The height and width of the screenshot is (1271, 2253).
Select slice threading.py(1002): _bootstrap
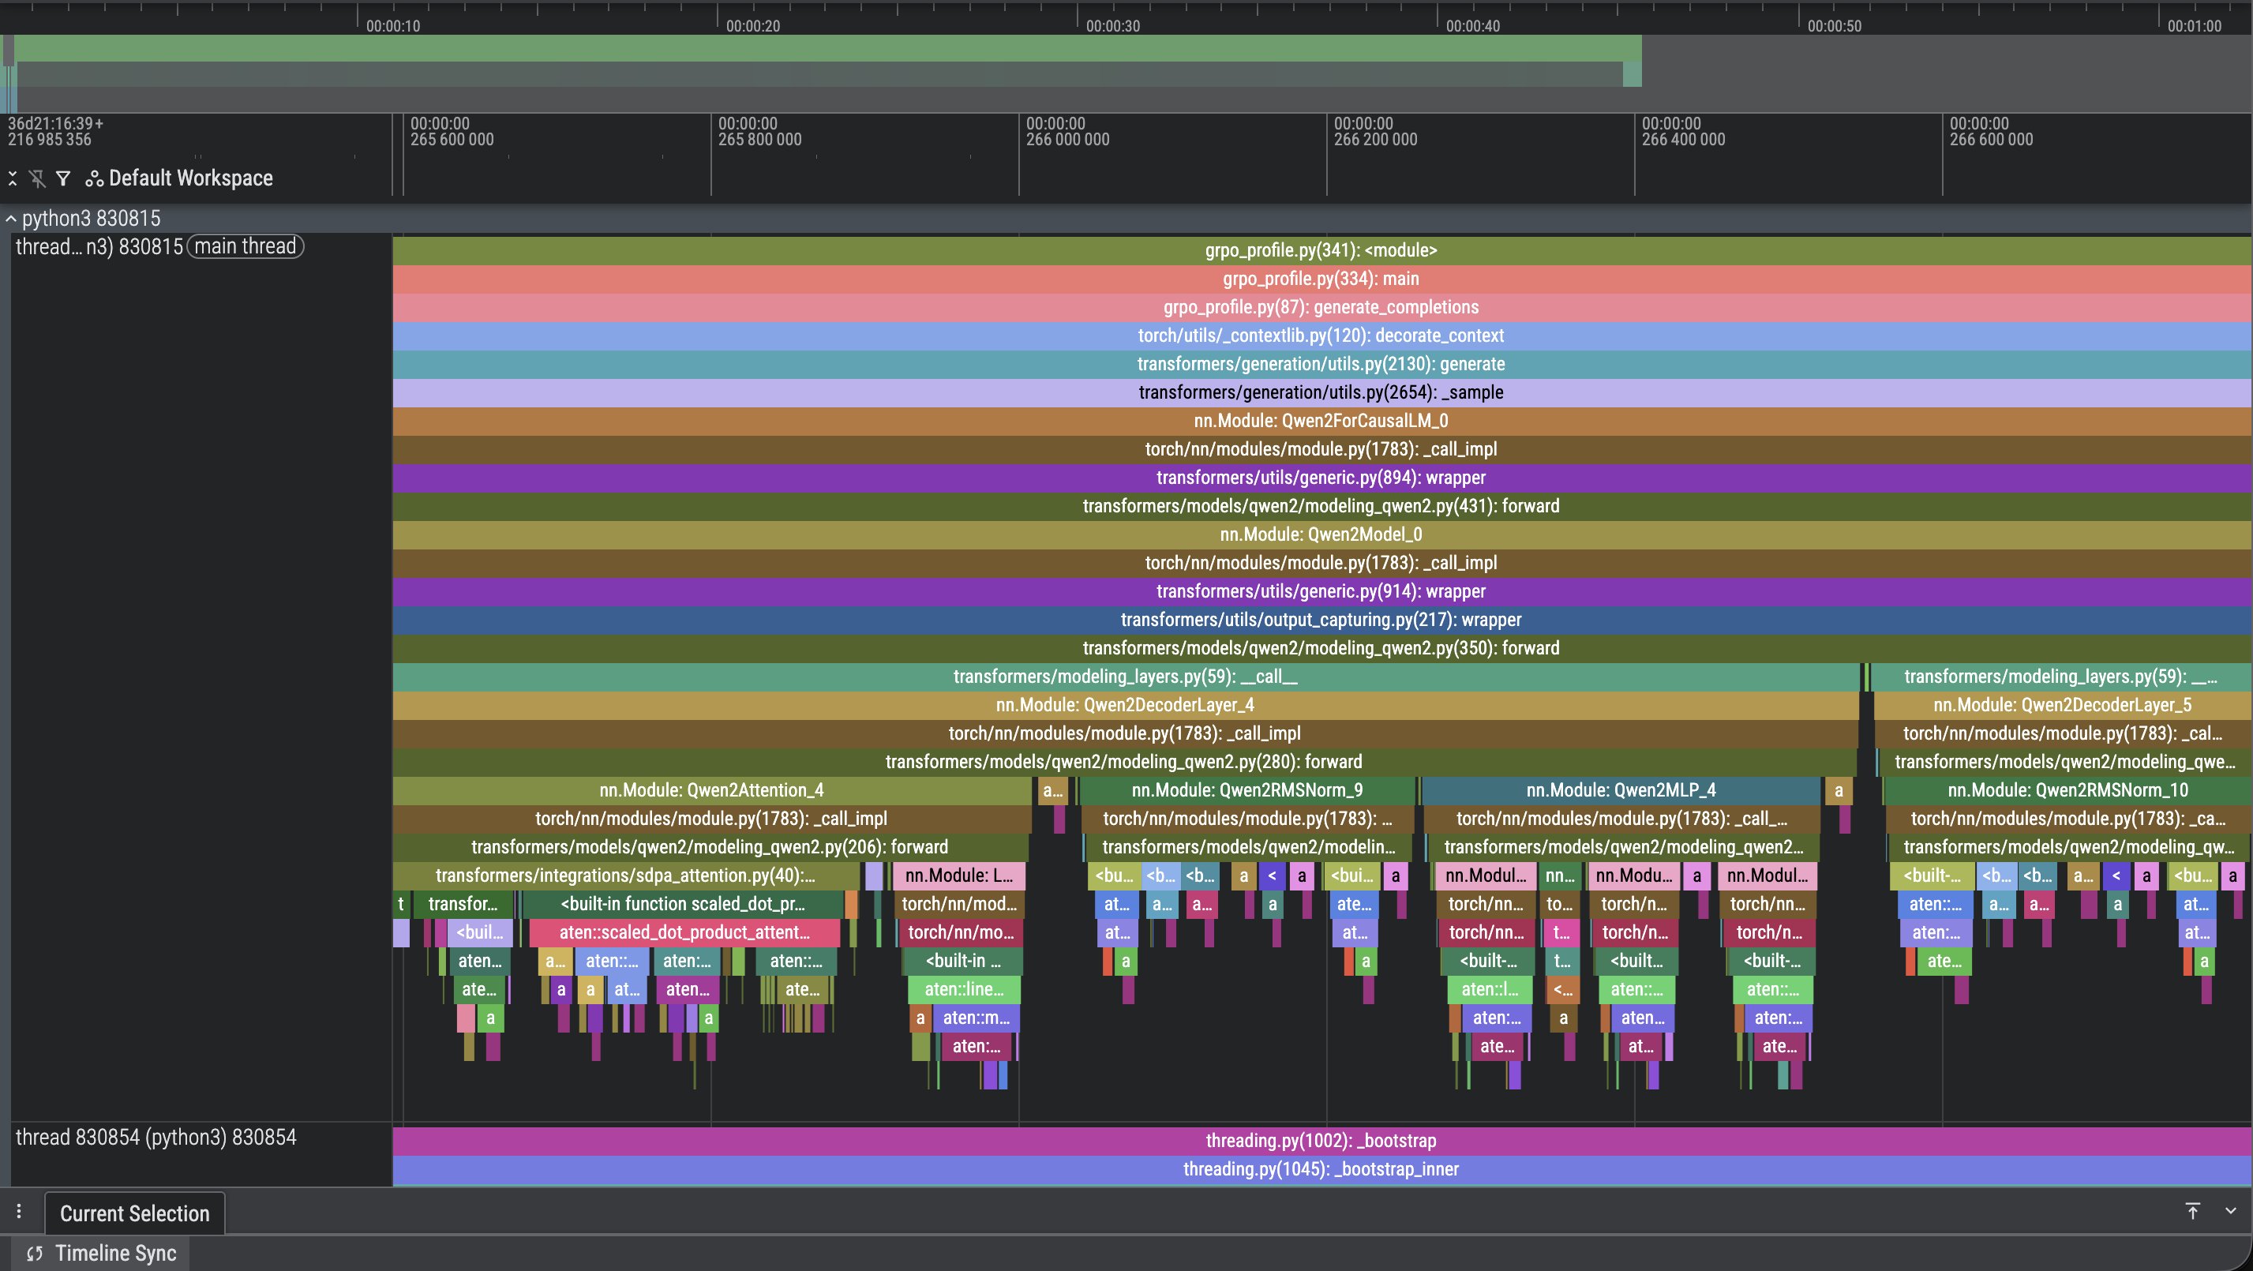1321,1141
